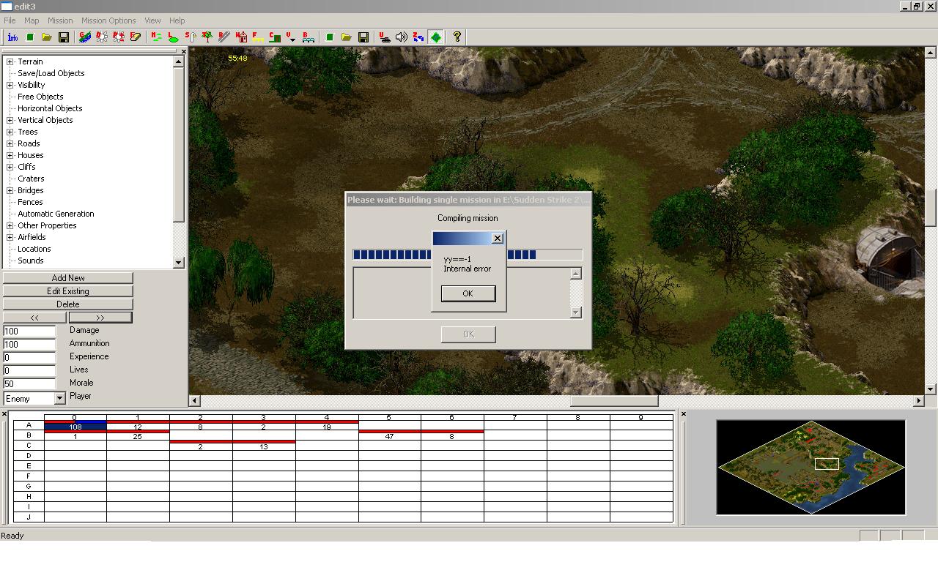The image size is (938, 562).
Task: Select the R roads tool icon
Action: click(x=224, y=37)
